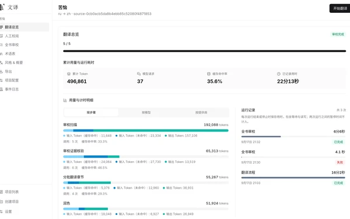Click the 润色 token usage bar
The image size is (350, 219).
tap(146, 209)
